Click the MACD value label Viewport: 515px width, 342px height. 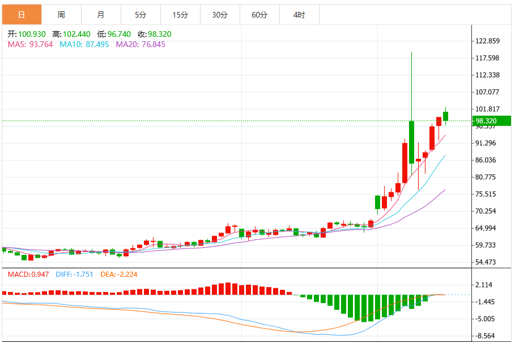[28, 275]
